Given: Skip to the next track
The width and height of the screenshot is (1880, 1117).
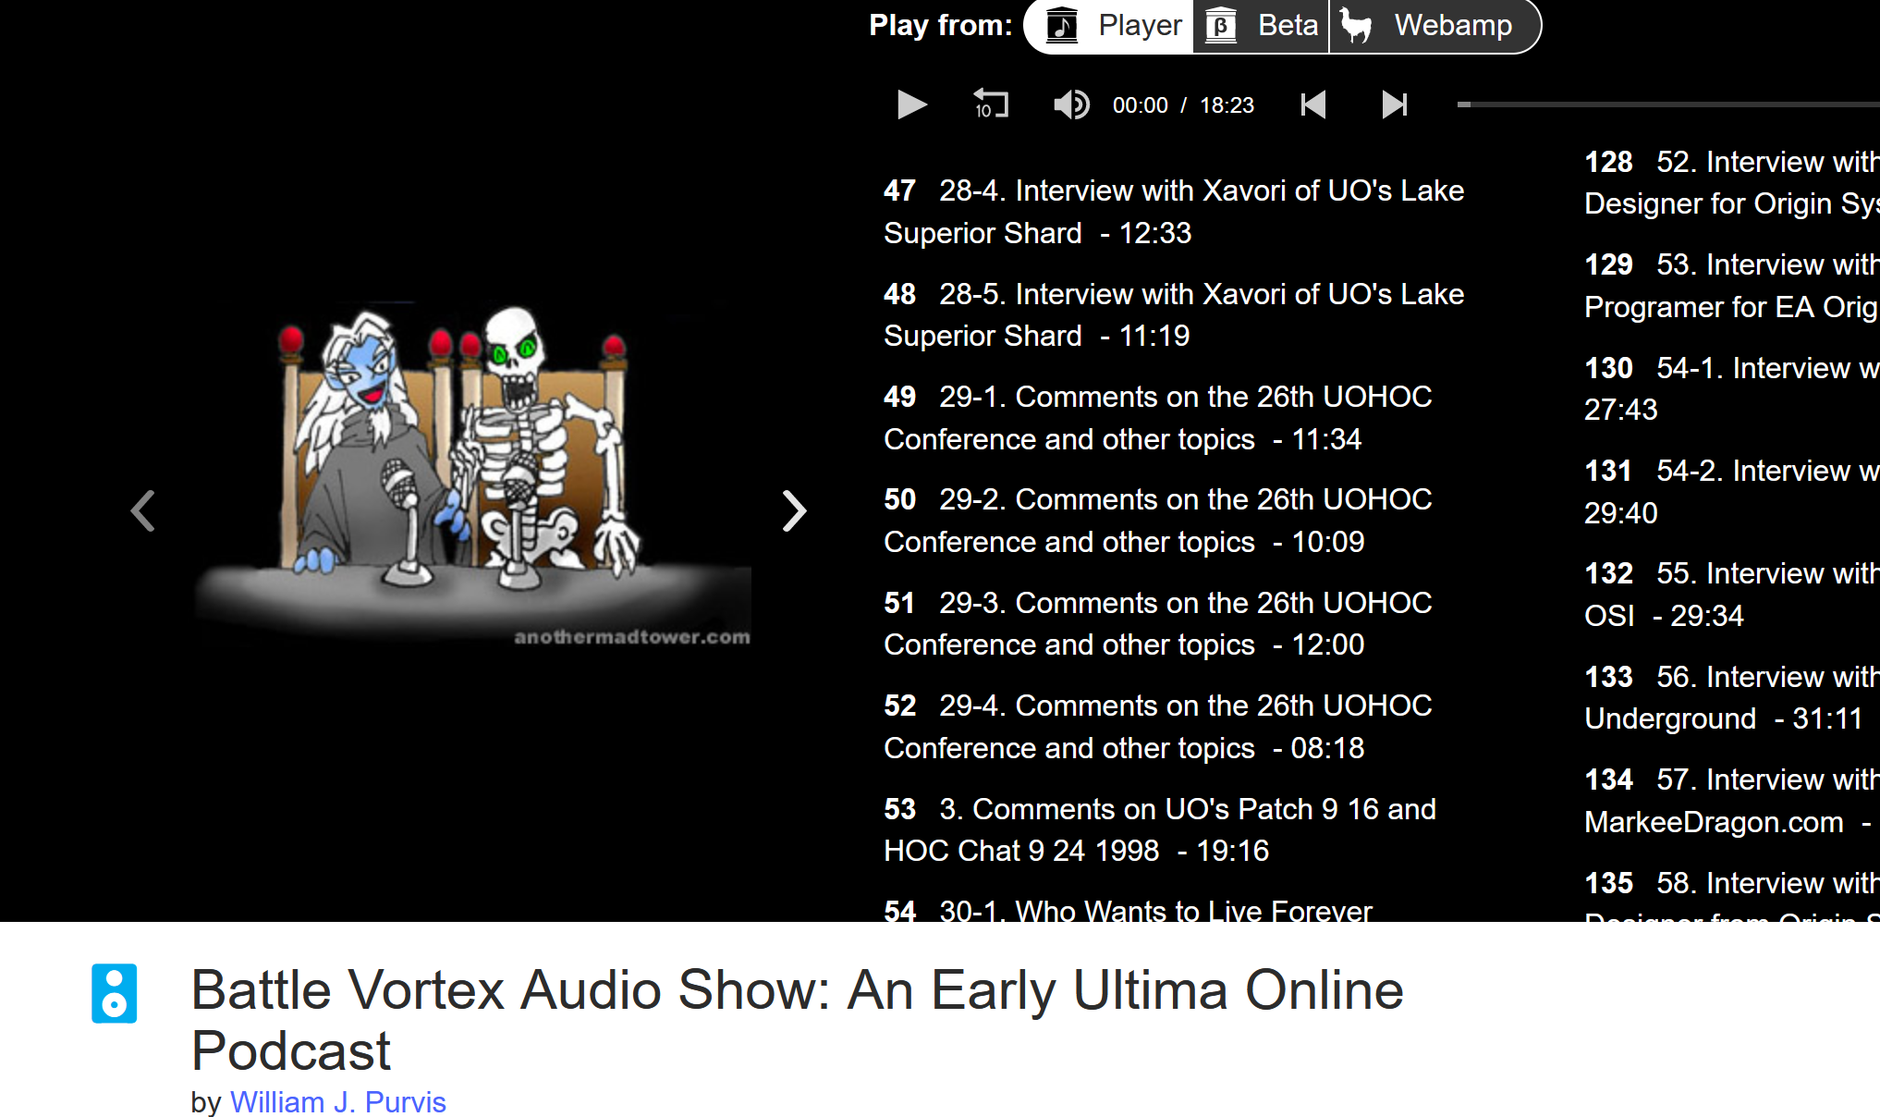Looking at the screenshot, I should tap(1394, 104).
